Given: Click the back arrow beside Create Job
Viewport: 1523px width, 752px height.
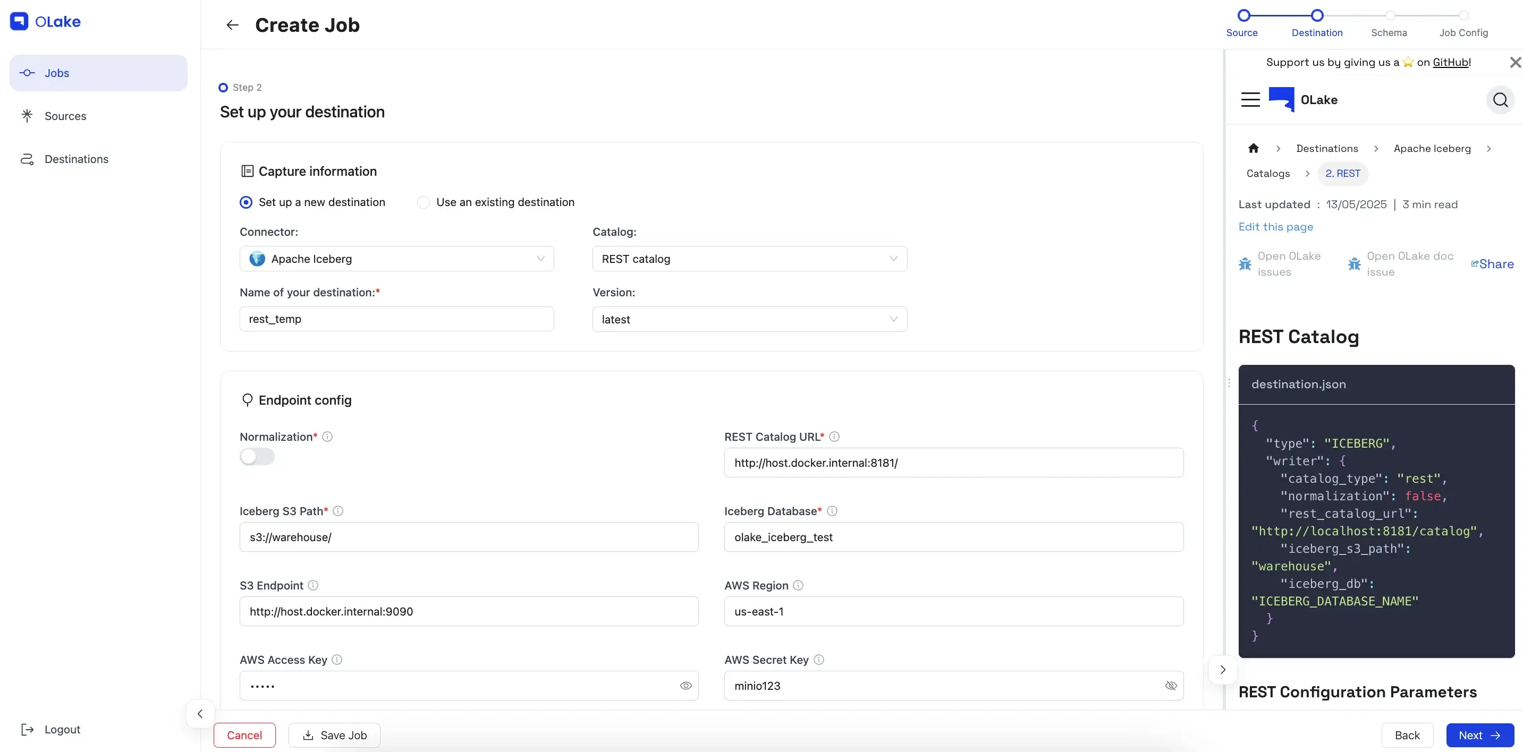Looking at the screenshot, I should click(232, 25).
